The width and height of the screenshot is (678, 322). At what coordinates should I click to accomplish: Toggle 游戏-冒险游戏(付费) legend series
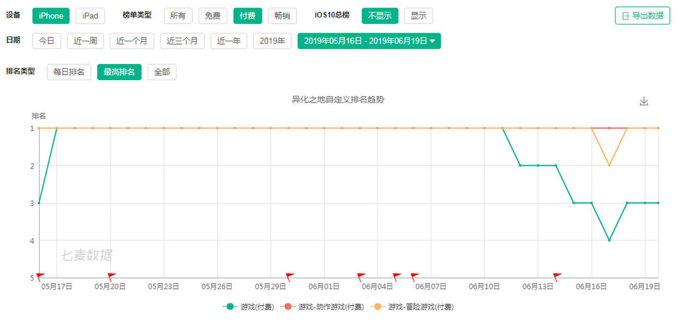(412, 307)
